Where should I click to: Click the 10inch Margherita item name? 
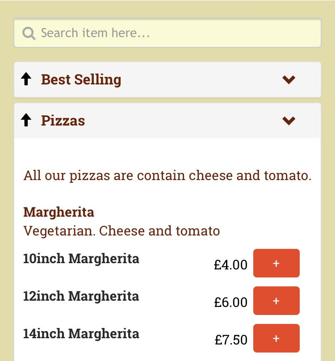pyautogui.click(x=81, y=259)
